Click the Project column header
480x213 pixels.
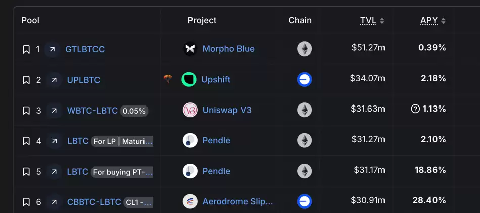(202, 21)
